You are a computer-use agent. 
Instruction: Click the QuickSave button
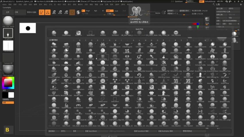179,1
